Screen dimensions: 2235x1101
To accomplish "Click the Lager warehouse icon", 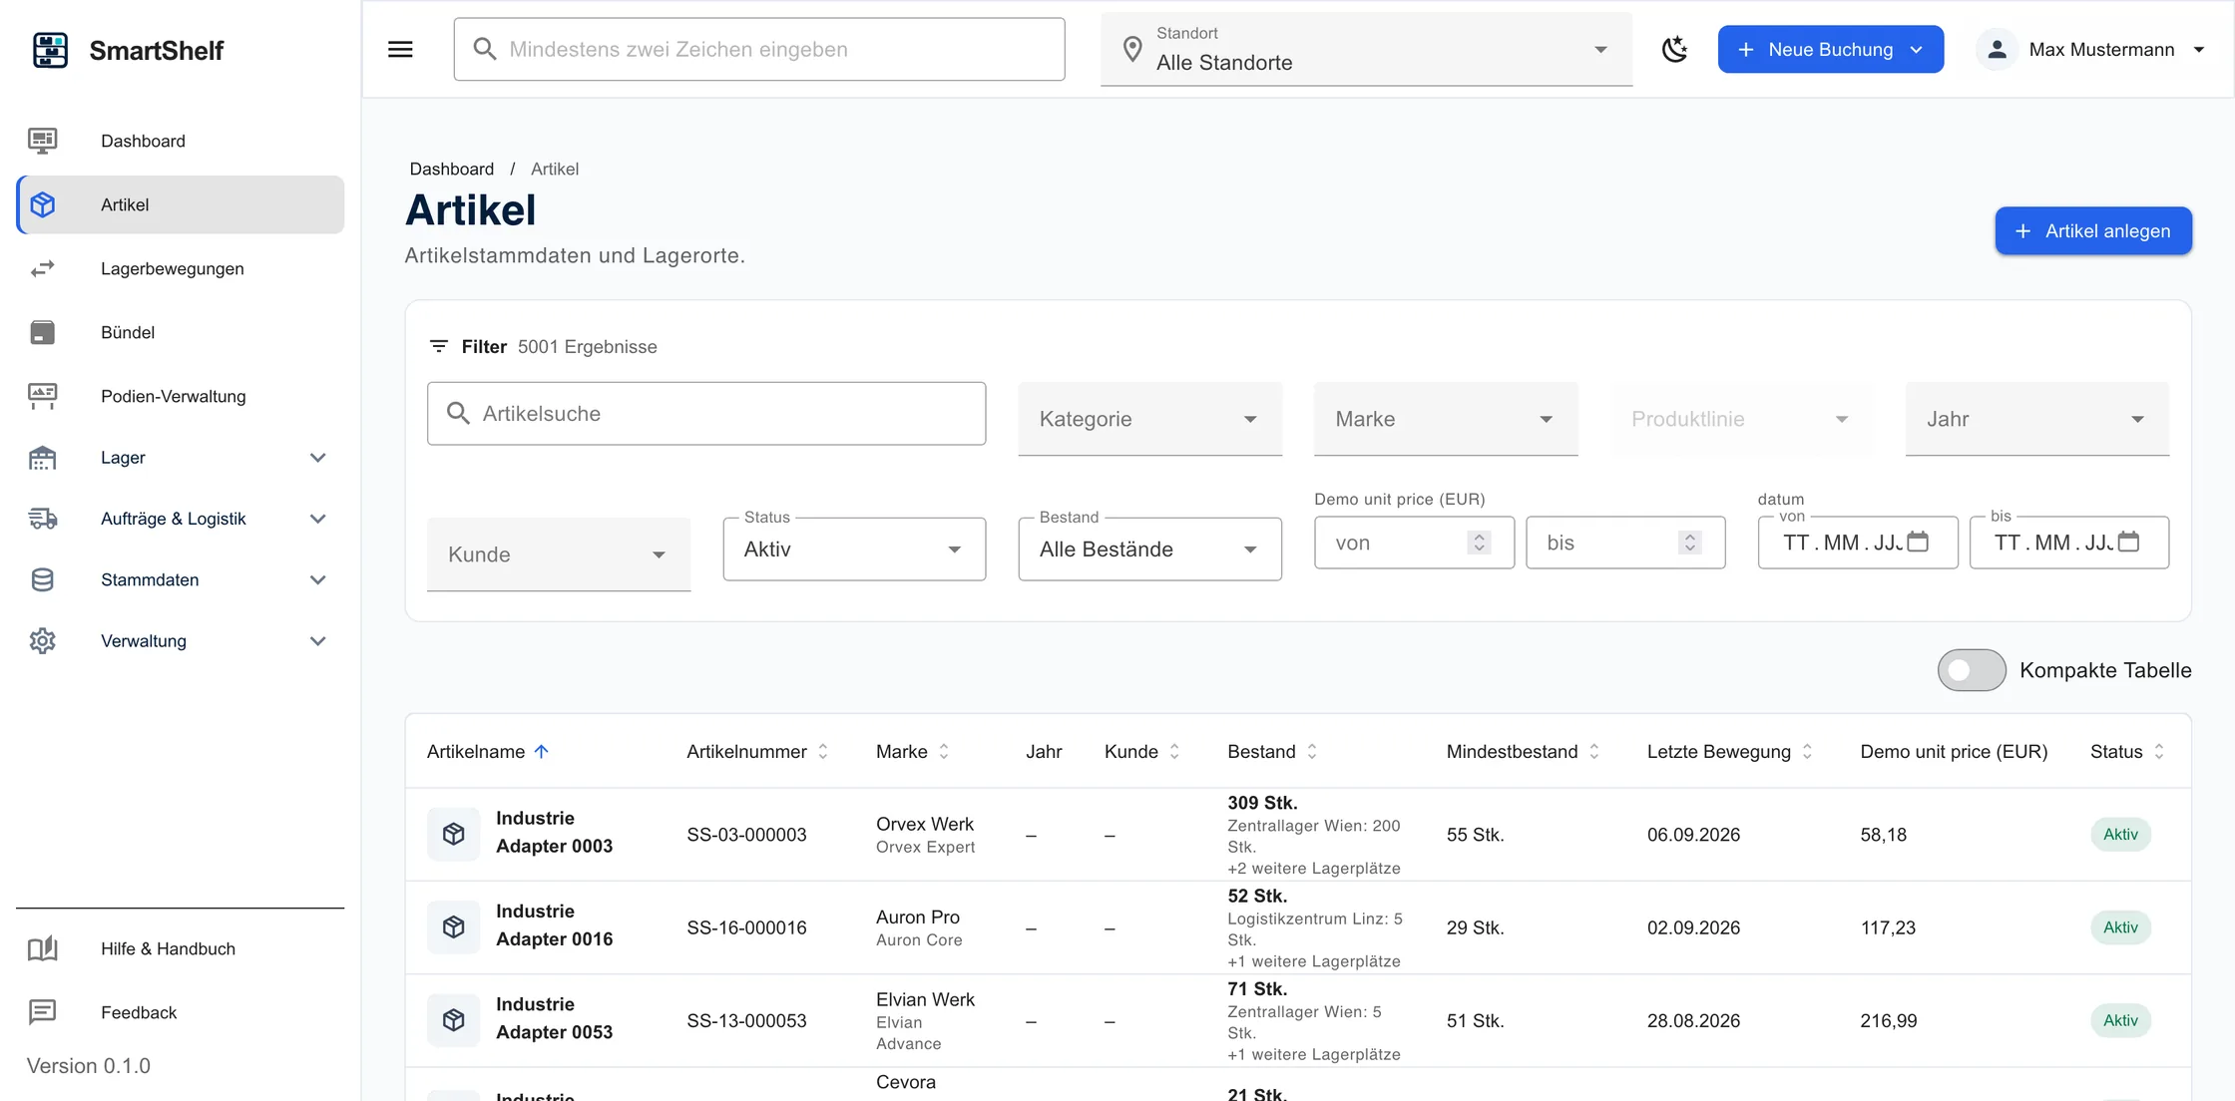I will pos(43,458).
